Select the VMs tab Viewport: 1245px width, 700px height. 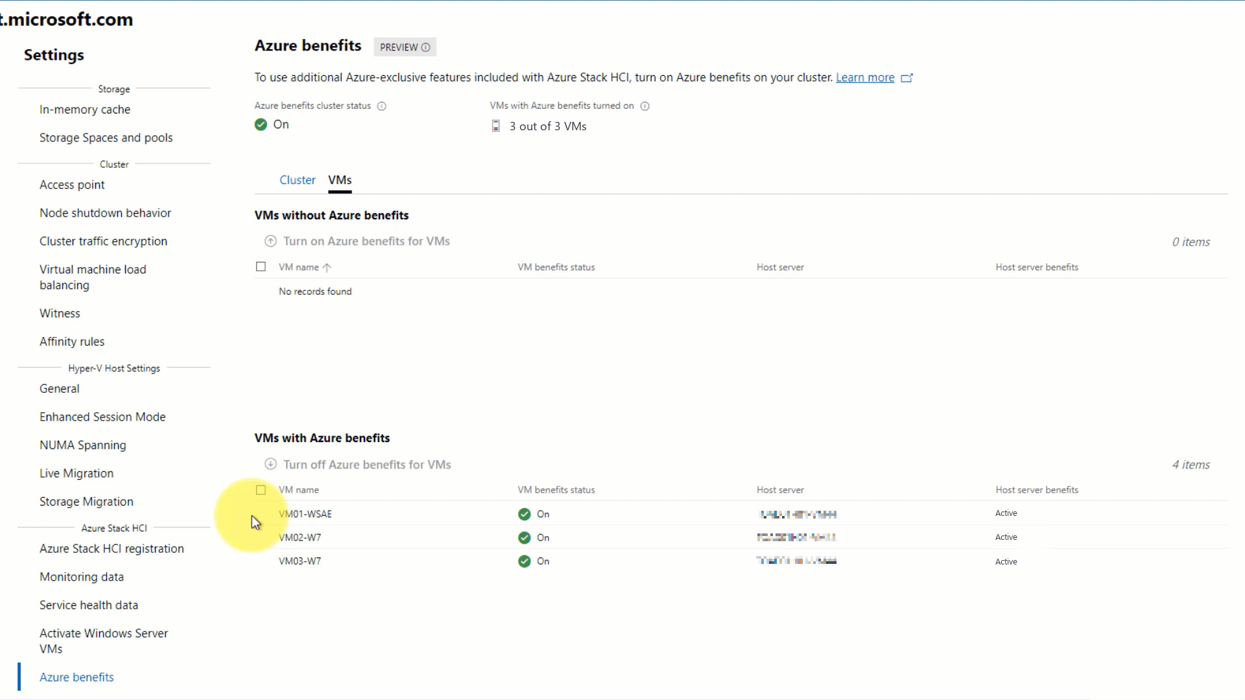[340, 180]
